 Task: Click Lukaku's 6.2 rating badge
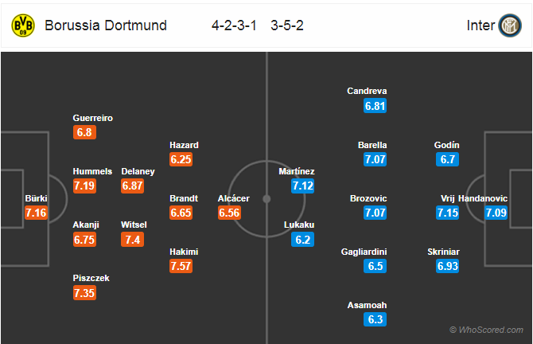pos(302,240)
